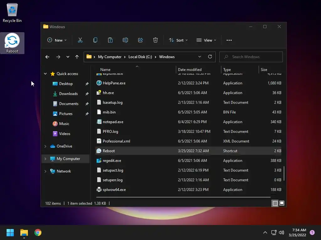The image size is (321, 240).
Task: Click the Paste clipboard icon
Action: tap(110, 40)
